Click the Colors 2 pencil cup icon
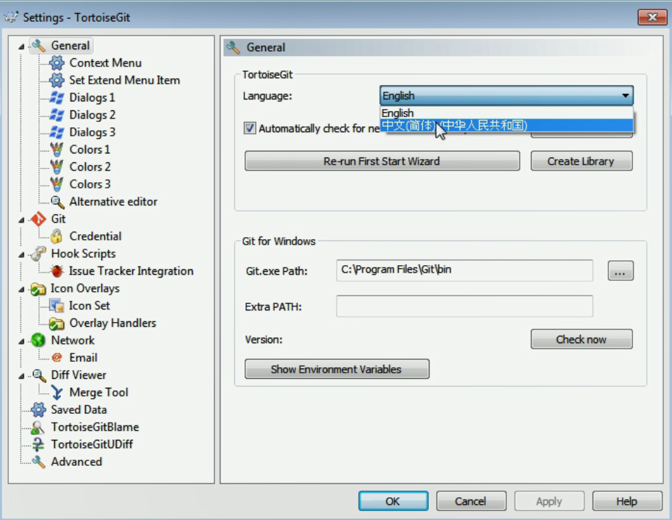 point(57,166)
